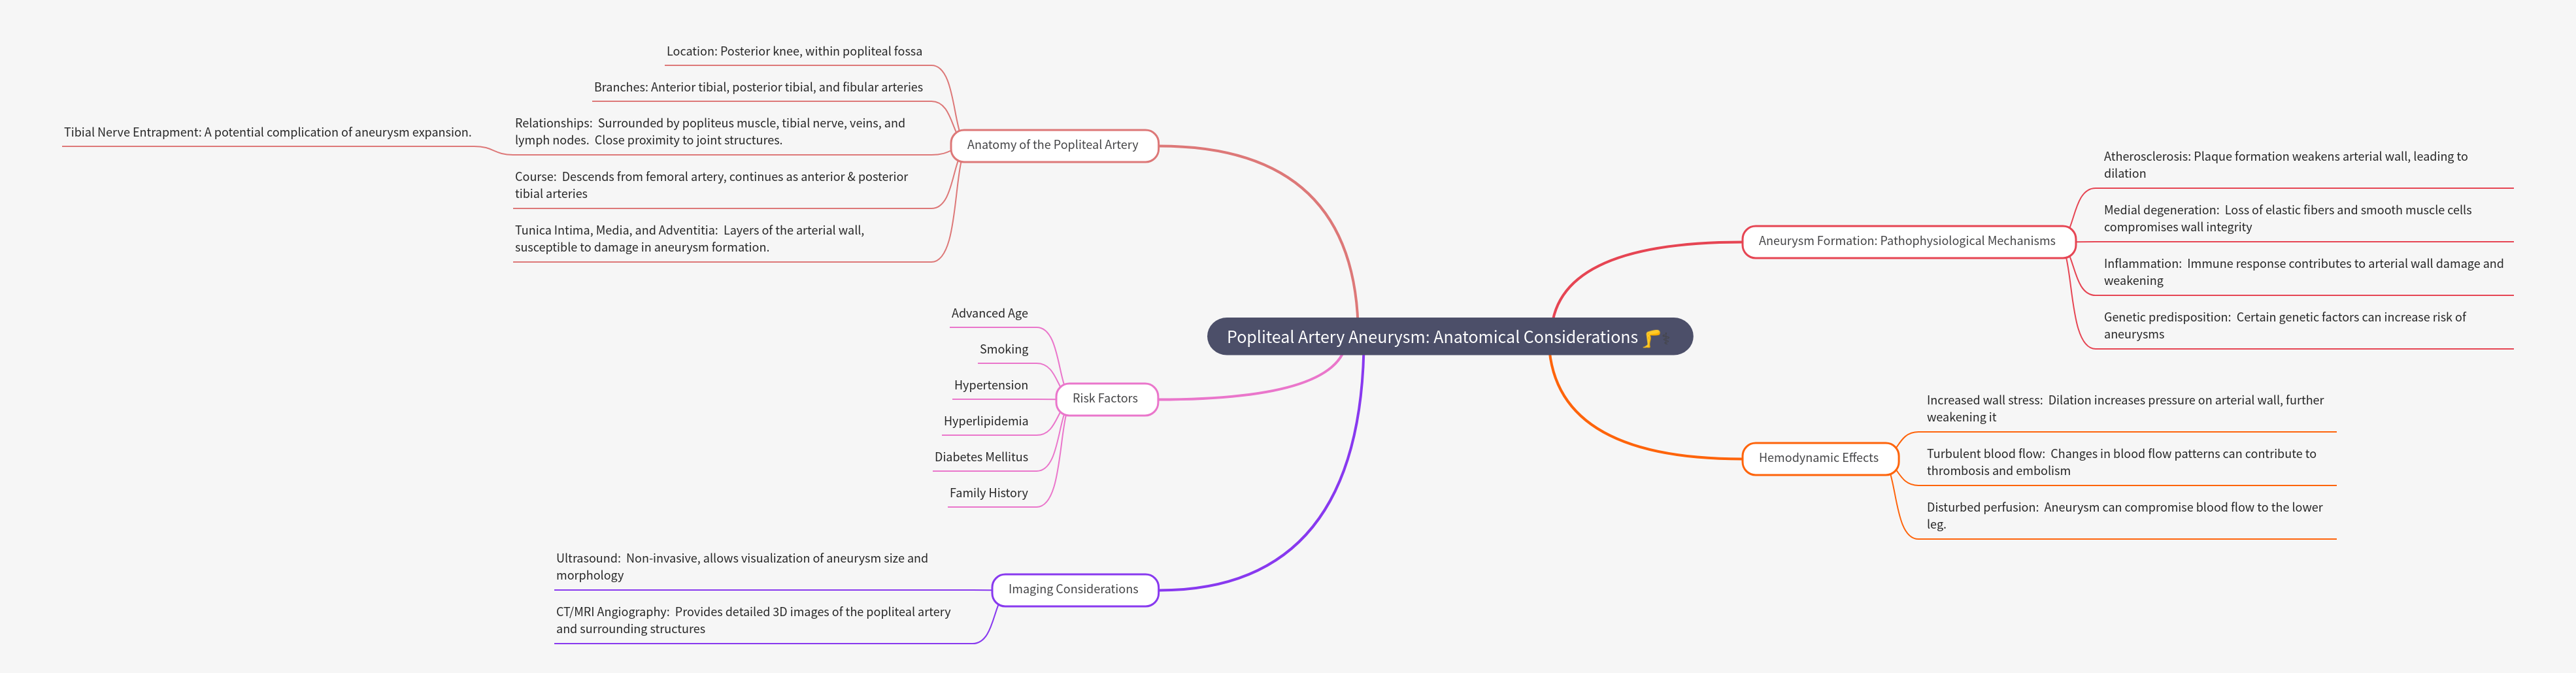Click the 'Tibial Nerve Entrapment' leaf
Image resolution: width=2576 pixels, height=673 pixels.
[x=267, y=132]
